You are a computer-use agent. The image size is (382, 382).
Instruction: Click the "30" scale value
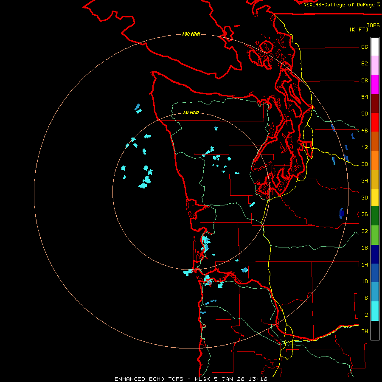click(365, 197)
